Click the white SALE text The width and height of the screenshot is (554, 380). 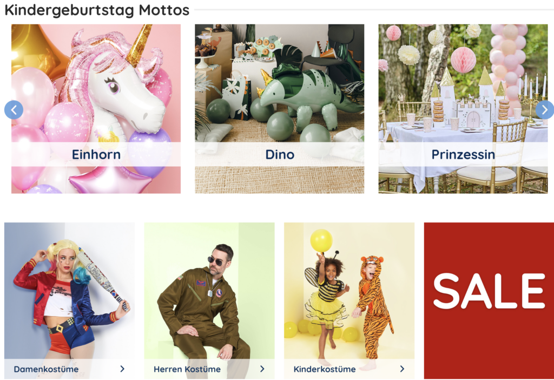click(489, 291)
